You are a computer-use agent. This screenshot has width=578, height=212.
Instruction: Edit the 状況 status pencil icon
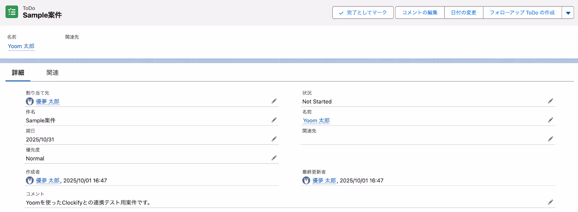coord(551,101)
